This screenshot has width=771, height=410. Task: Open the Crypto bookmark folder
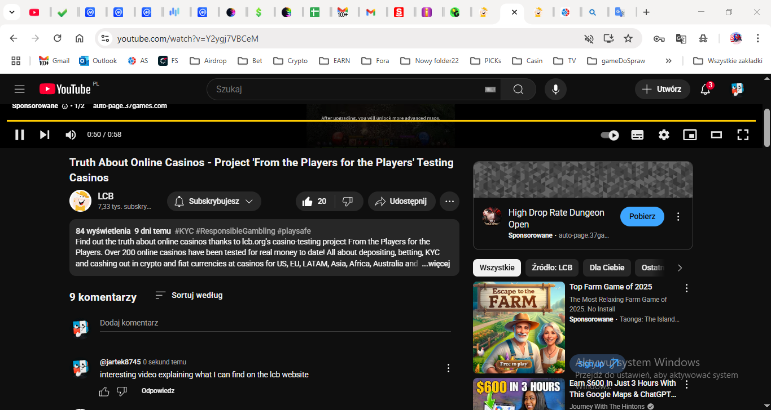point(290,61)
